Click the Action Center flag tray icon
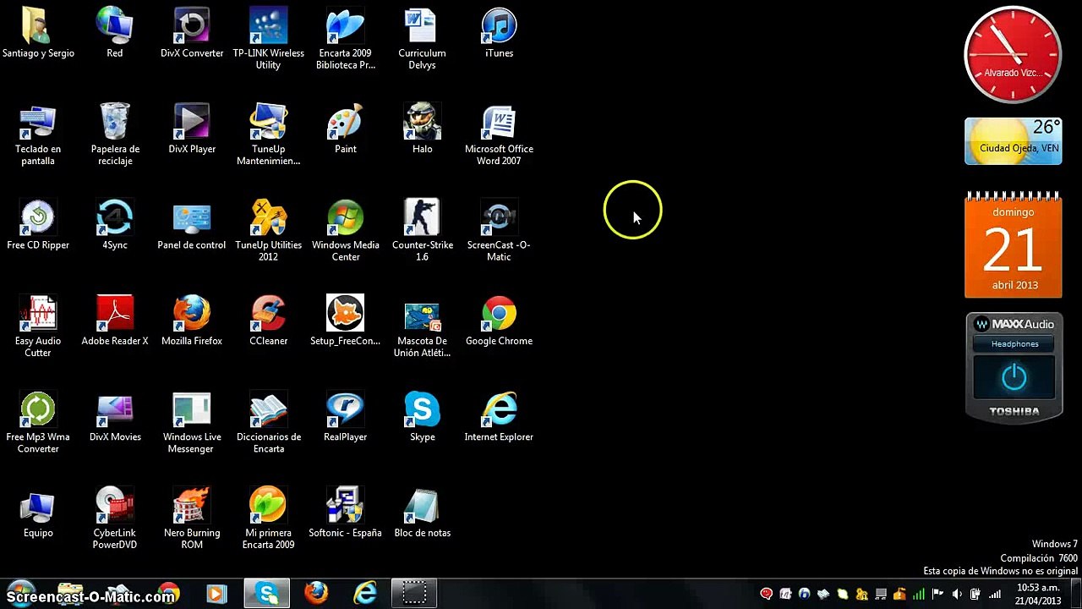Viewport: 1082px width, 609px height. pyautogui.click(x=937, y=594)
